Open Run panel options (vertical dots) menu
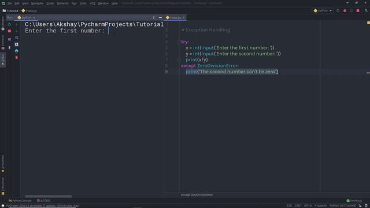 point(154,17)
